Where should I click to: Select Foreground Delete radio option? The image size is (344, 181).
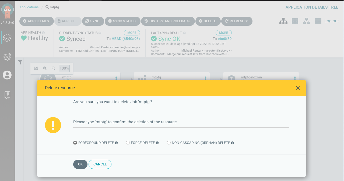[75, 143]
